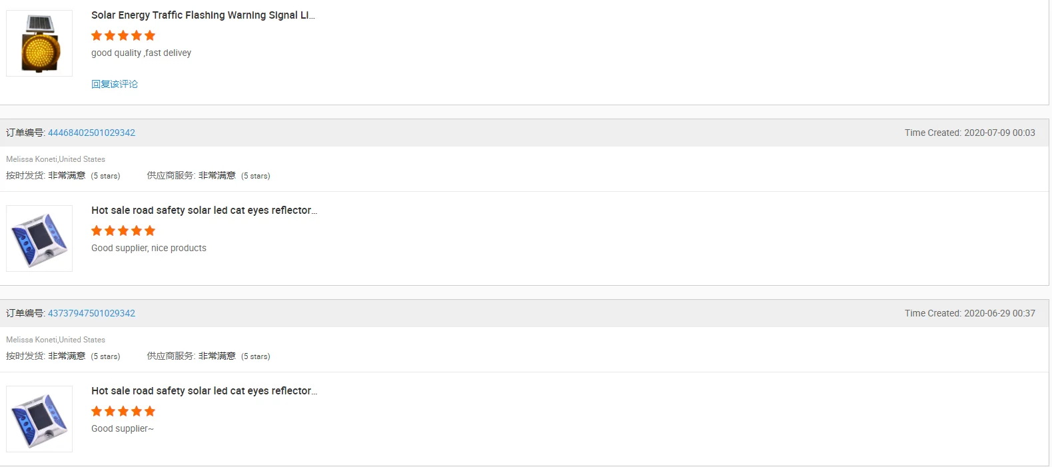1052x467 pixels.
Task: Click stars above "Good supplier, nice products"
Action: pyautogui.click(x=123, y=231)
